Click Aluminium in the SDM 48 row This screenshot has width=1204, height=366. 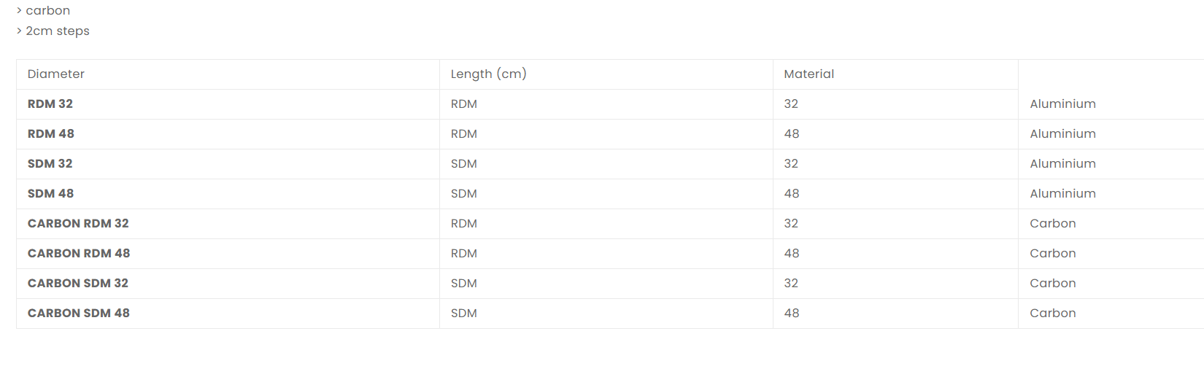(x=1062, y=194)
